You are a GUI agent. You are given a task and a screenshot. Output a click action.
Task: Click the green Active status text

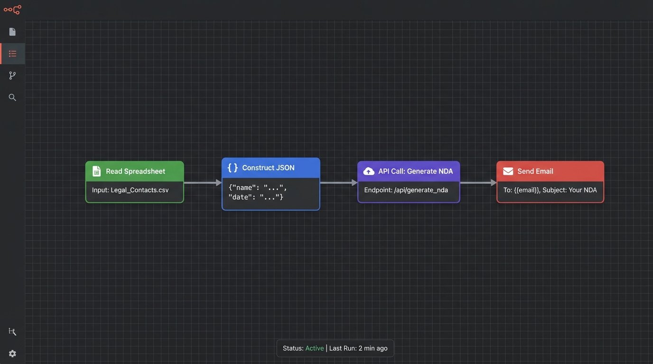point(314,348)
